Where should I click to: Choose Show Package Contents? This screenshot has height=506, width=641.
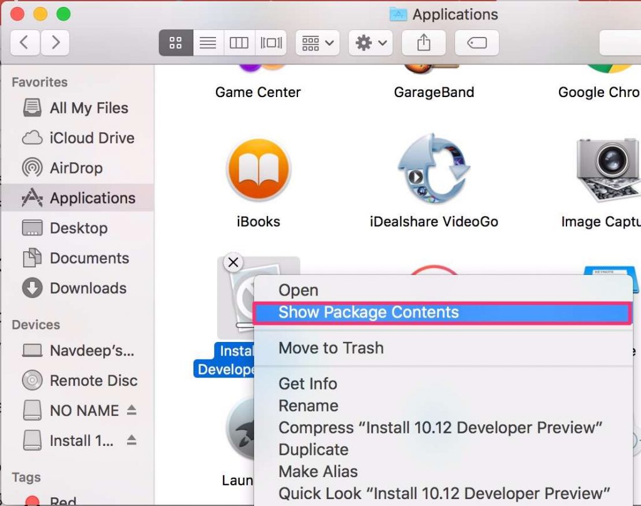(x=443, y=312)
